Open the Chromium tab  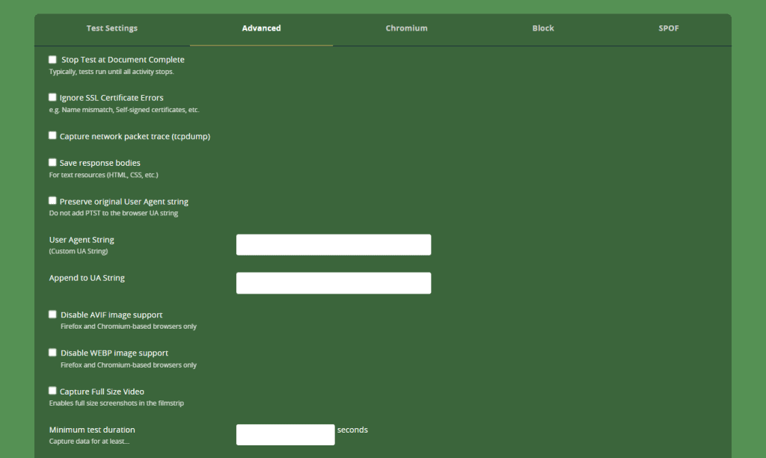click(406, 28)
